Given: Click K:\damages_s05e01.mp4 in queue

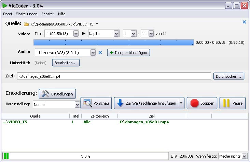Looking at the screenshot, I should (x=144, y=122).
